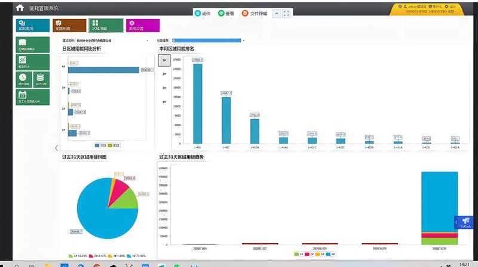Viewport: 478px width, 267px height.
Task: Click the 查看 view button
Action: [x=226, y=13]
